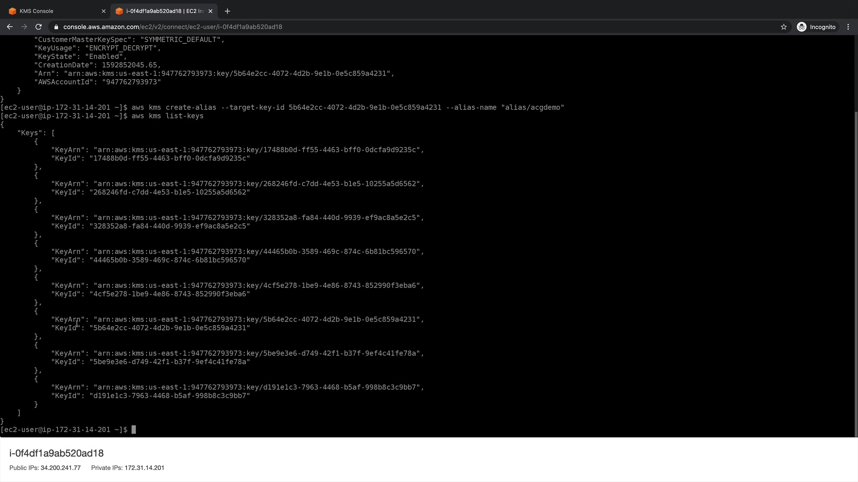Open Chrome three-dot menu
The width and height of the screenshot is (858, 482).
848,27
